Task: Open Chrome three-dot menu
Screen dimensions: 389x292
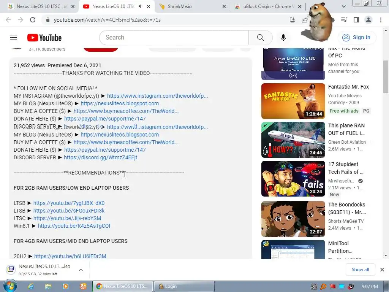Action: pyautogui.click(x=381, y=20)
